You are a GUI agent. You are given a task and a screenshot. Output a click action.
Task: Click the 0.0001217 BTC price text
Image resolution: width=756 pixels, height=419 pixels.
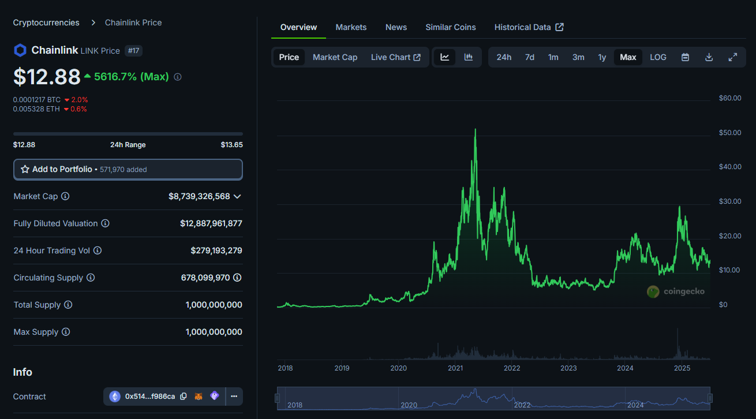click(37, 100)
